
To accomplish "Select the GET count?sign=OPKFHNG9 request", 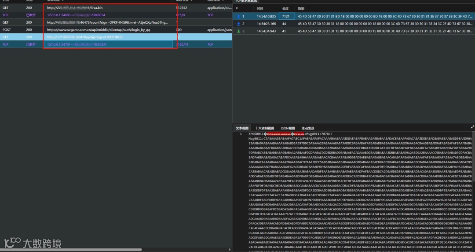I will 116,22.
